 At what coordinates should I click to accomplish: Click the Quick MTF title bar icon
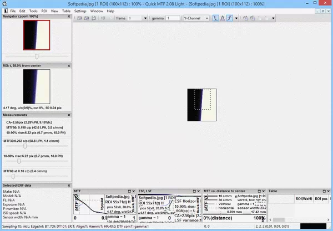point(4,4)
